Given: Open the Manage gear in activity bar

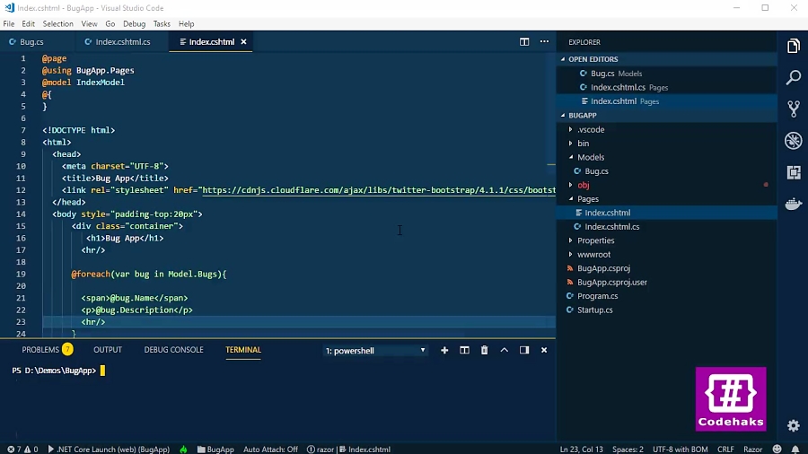Looking at the screenshot, I should pos(794,425).
